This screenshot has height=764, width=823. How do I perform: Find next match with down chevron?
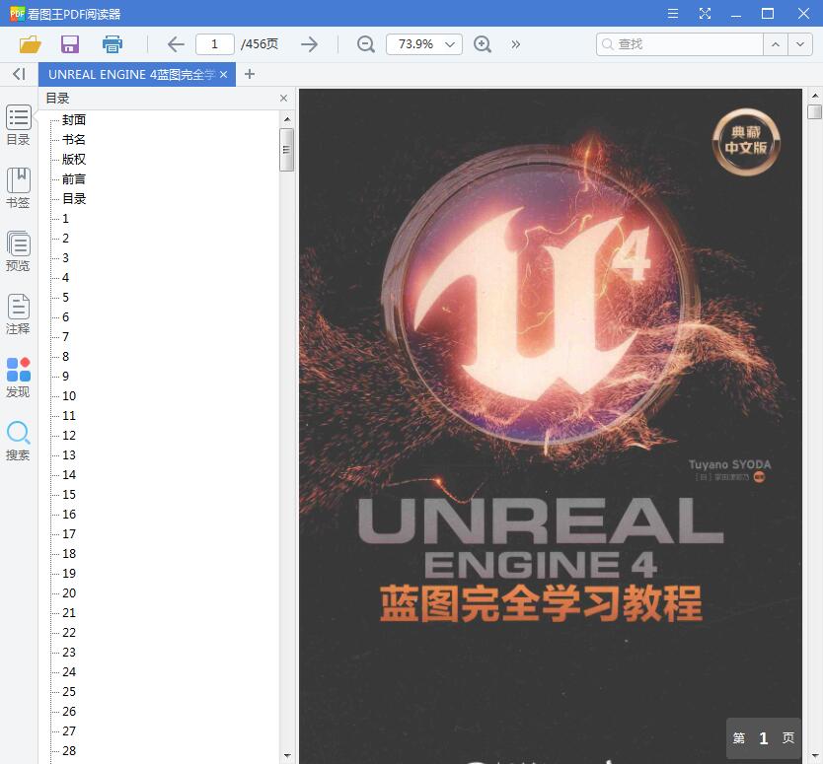click(800, 44)
